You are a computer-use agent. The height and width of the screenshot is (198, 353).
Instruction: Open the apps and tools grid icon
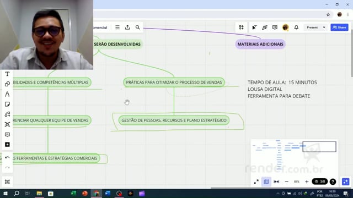(x=242, y=28)
